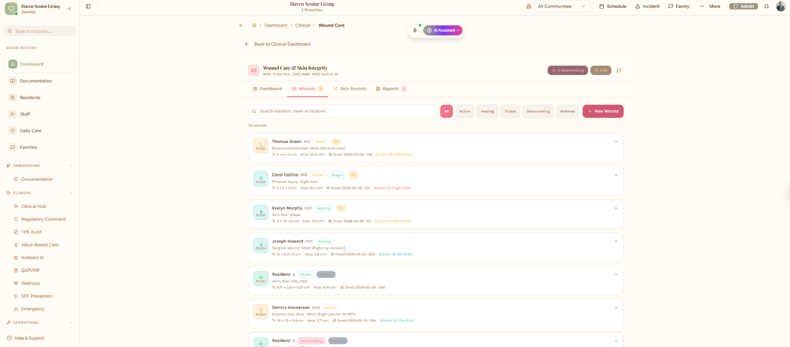This screenshot has height=347, width=790.
Task: Click the search resident, room or location field
Action: [342, 111]
